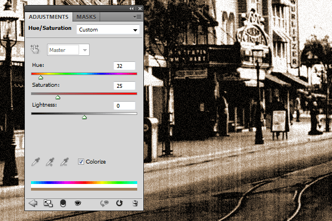This screenshot has height=221, width=332.
Task: Open the Custom preset dropdown
Action: (x=108, y=30)
